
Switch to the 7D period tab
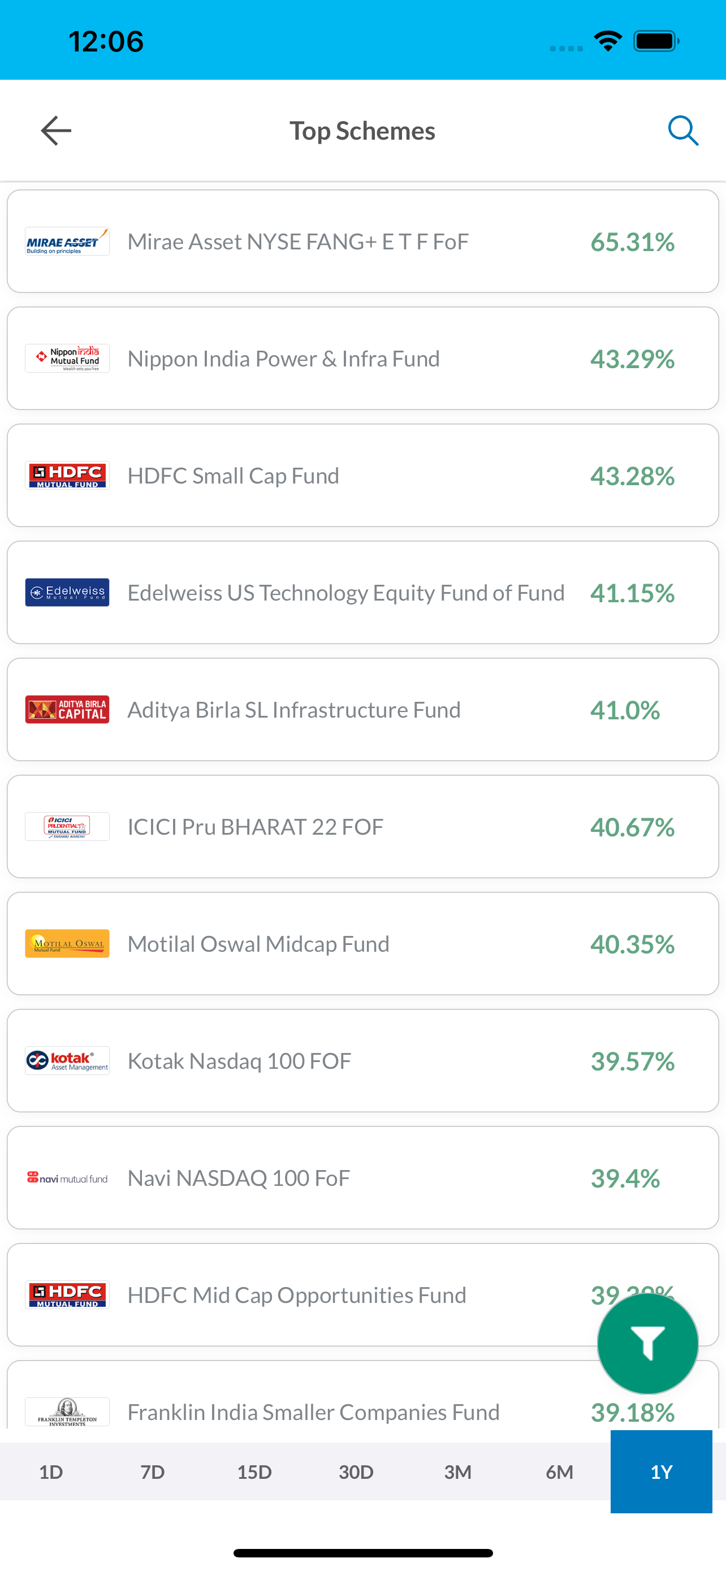point(153,1472)
